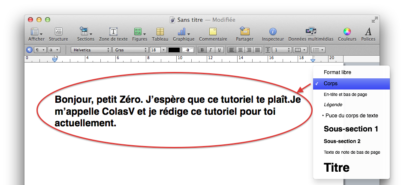
Task: Apply Puce du corps de texte style
Action: point(351,116)
